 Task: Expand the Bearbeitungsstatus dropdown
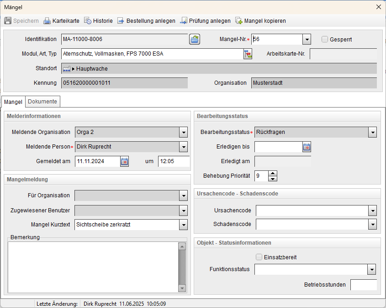coord(373,133)
